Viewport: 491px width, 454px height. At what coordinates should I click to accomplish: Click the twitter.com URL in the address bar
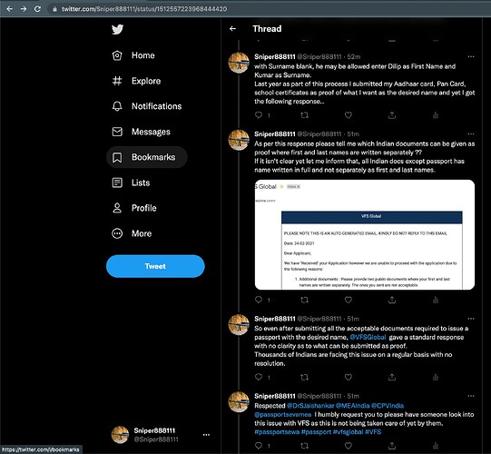point(144,9)
